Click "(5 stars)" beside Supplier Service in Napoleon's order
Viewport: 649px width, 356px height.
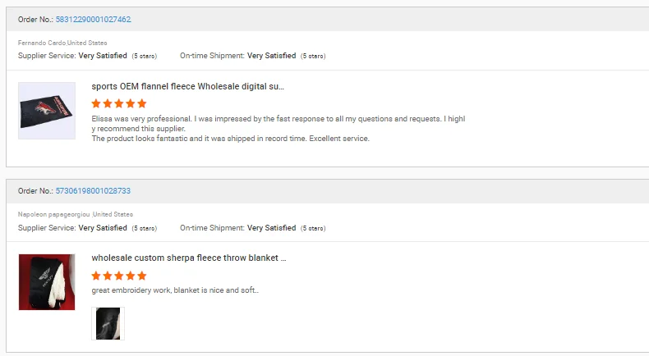click(145, 228)
